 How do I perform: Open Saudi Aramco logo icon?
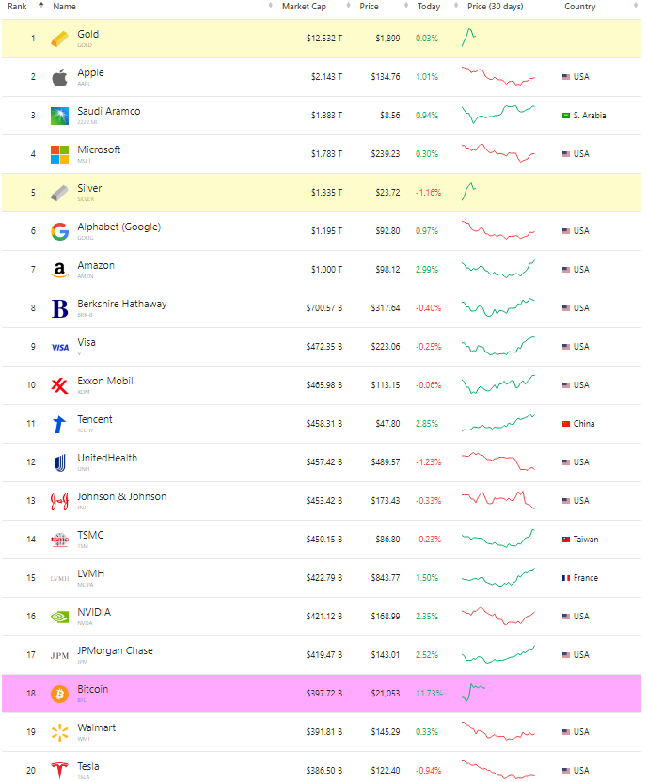pos(59,116)
